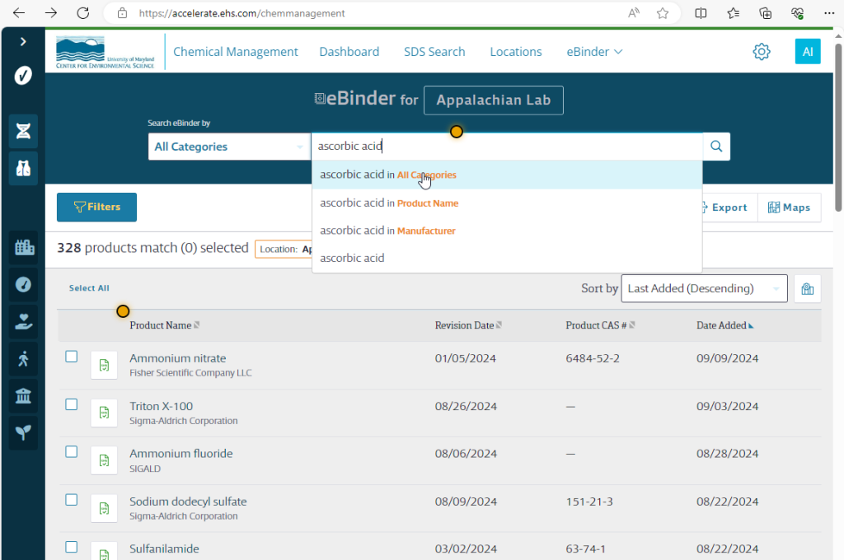Click Select All link

click(x=89, y=288)
